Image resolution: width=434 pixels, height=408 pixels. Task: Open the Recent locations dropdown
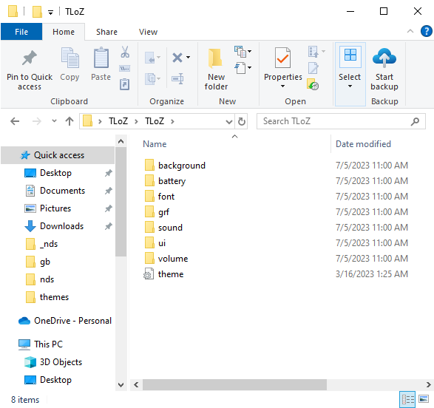click(54, 121)
